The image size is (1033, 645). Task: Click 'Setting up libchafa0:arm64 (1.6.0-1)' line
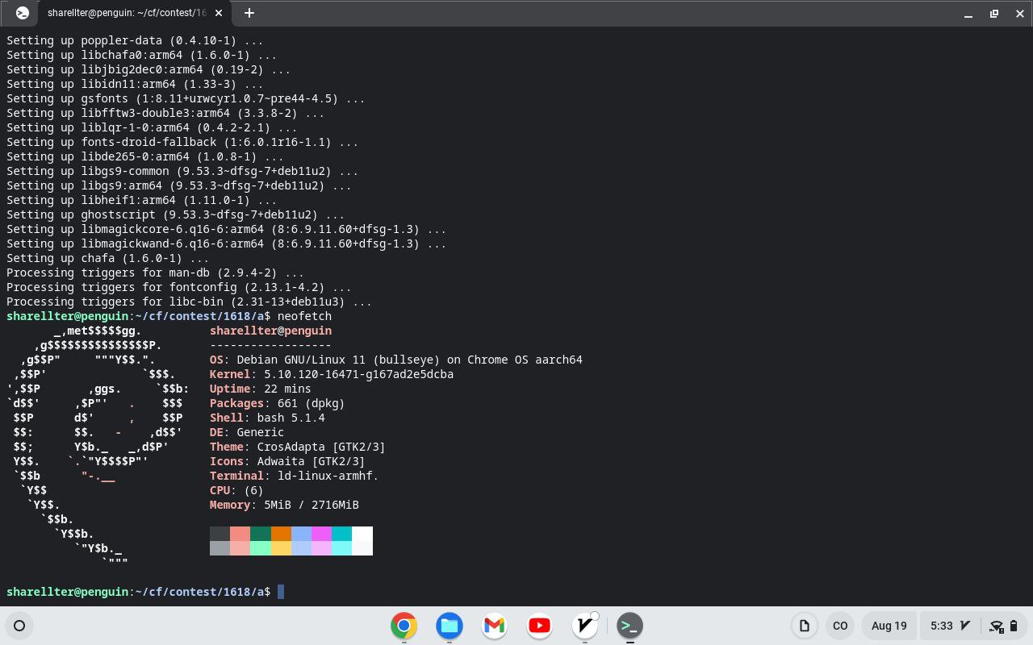coord(141,55)
